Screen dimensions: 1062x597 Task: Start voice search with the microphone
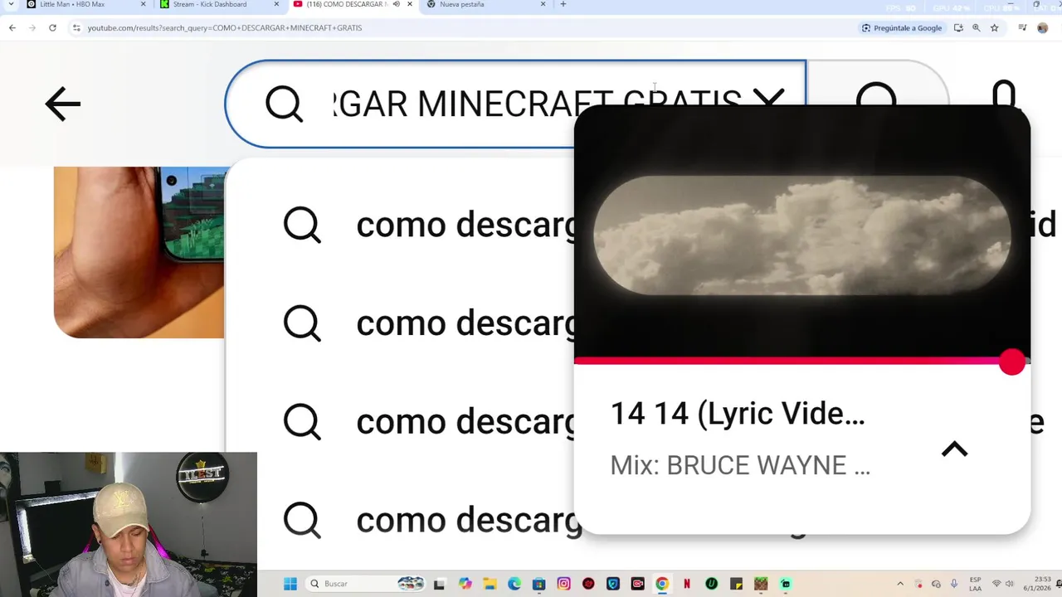pyautogui.click(x=1004, y=93)
